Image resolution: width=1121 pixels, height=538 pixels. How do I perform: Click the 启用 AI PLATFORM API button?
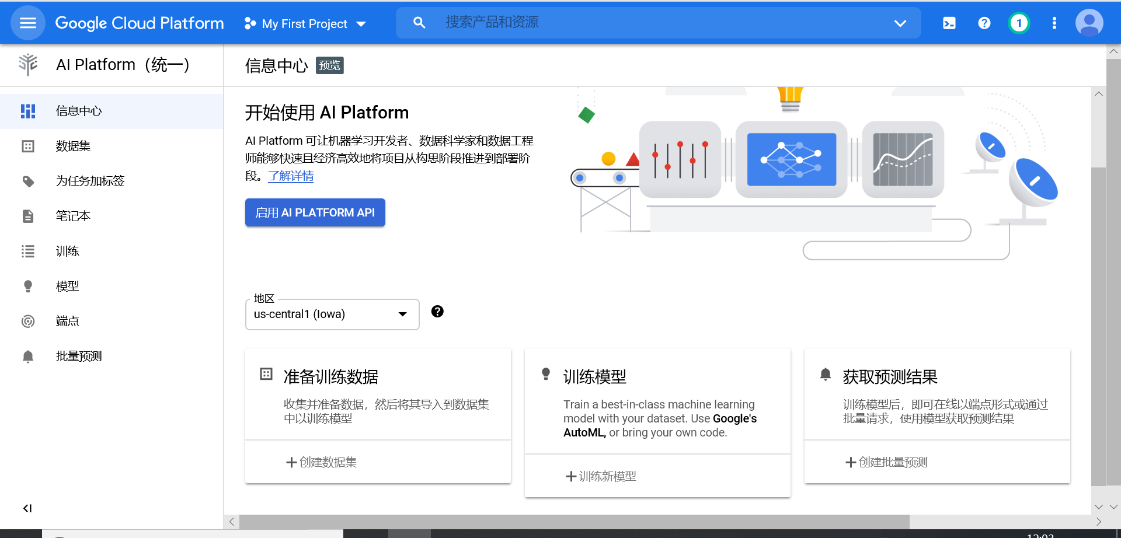315,212
